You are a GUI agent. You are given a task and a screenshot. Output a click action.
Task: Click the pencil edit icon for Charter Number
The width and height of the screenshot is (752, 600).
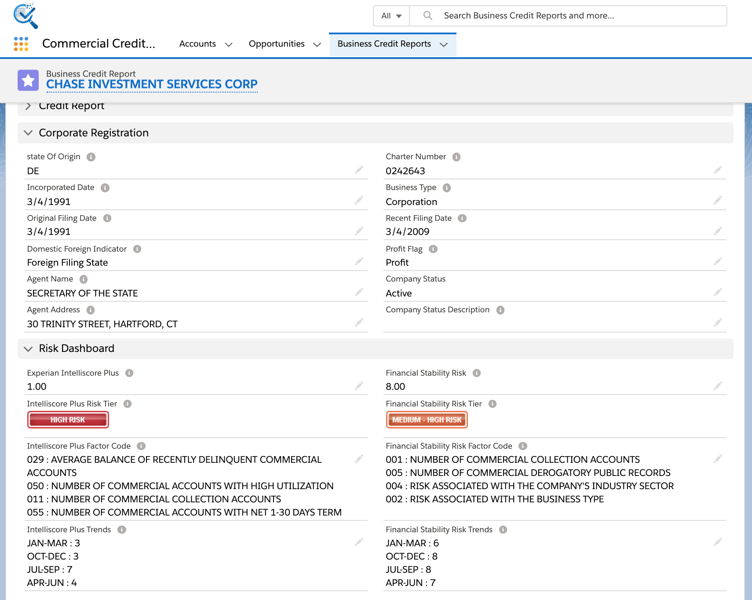[x=718, y=170]
